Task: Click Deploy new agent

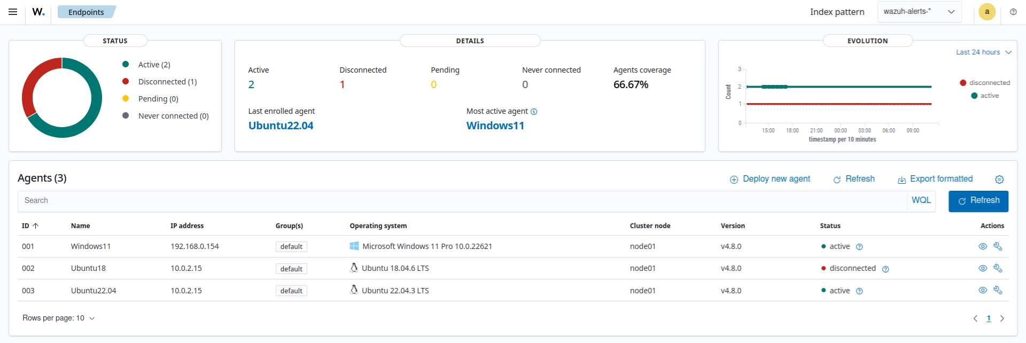Action: pos(770,179)
